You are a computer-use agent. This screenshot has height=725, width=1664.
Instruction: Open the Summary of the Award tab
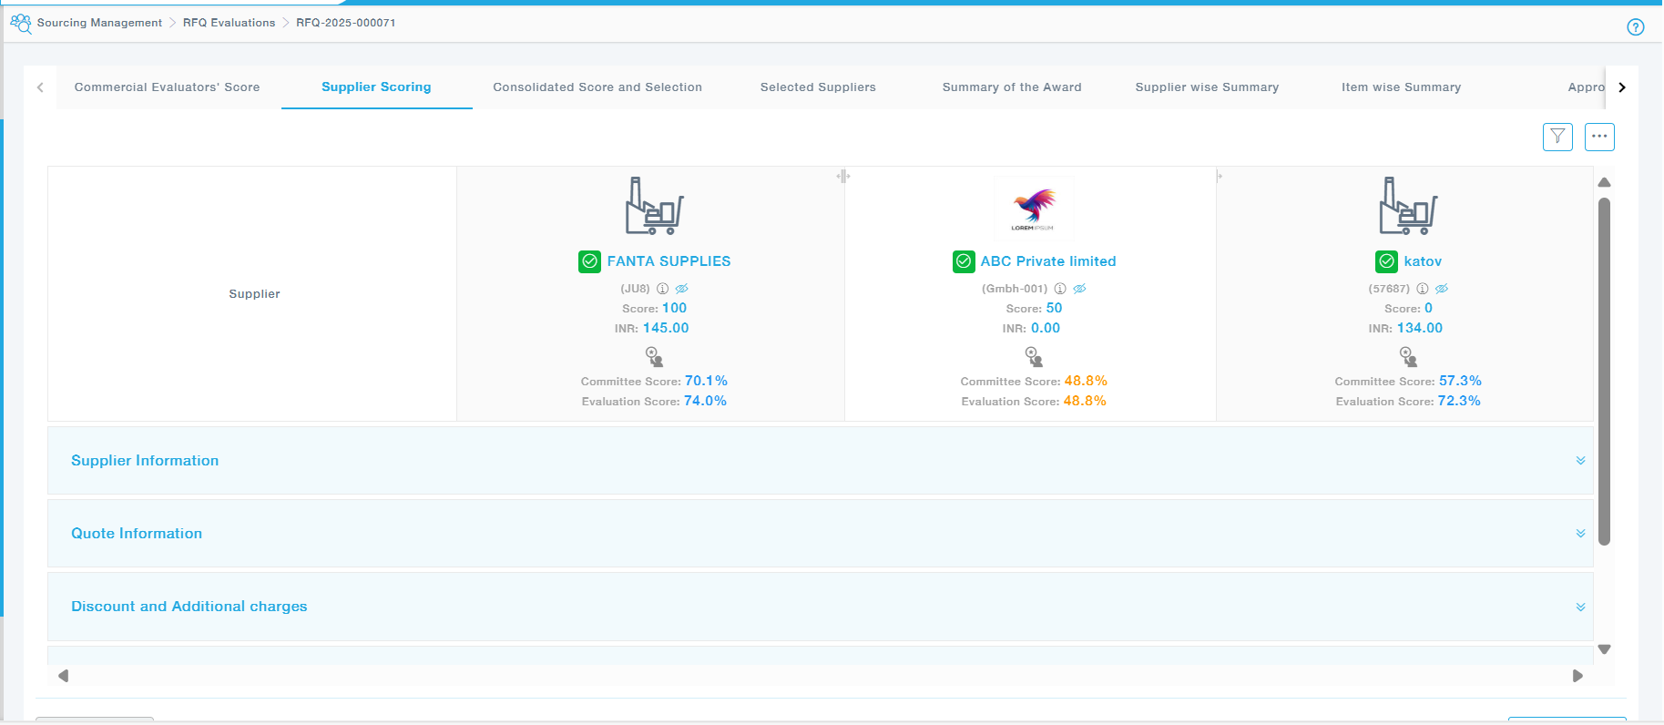[x=1012, y=87]
